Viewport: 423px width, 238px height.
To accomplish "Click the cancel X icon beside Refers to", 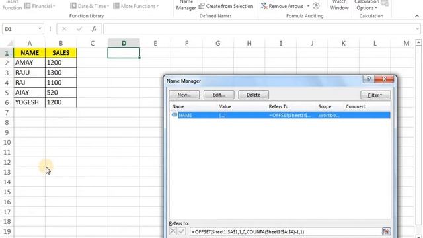I will [173, 231].
